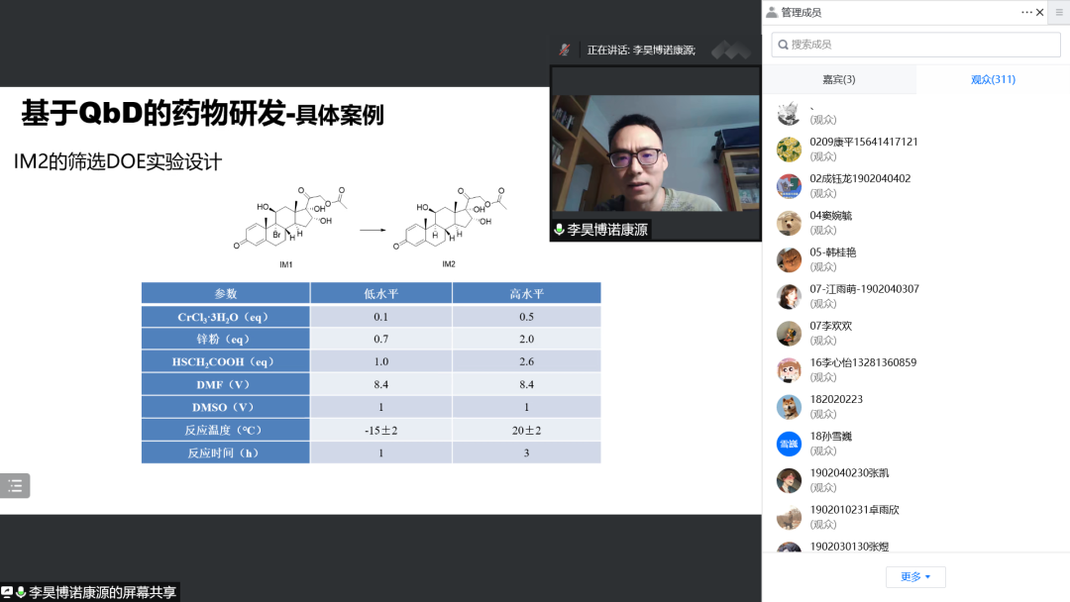
Task: Close the 管理成员 panel with the X
Action: [x=1039, y=13]
